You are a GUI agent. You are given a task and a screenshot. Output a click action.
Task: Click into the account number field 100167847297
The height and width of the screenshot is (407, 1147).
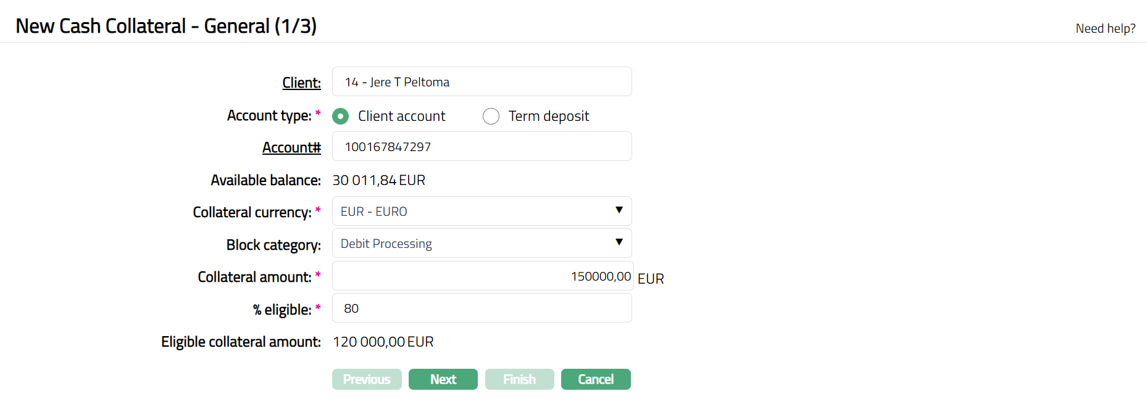coord(482,147)
